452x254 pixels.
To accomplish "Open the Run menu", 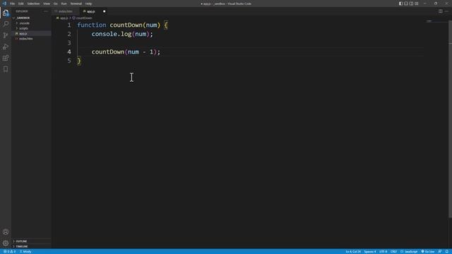I will point(64,4).
